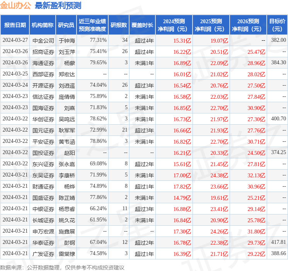Click the 2026预测净利润 header

(248, 25)
